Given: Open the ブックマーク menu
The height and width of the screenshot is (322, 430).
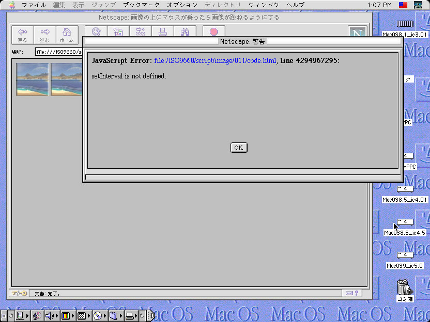Looking at the screenshot, I should 141,5.
